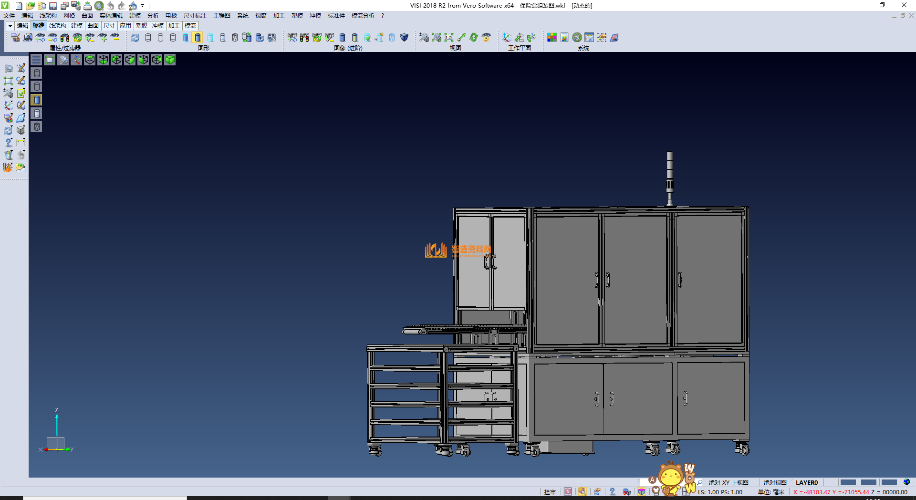Click the LAYER0 status bar label
The height and width of the screenshot is (500, 916).
pos(806,482)
